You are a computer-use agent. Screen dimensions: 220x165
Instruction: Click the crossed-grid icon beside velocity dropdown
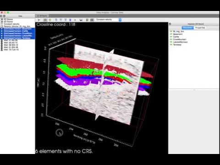point(92,20)
